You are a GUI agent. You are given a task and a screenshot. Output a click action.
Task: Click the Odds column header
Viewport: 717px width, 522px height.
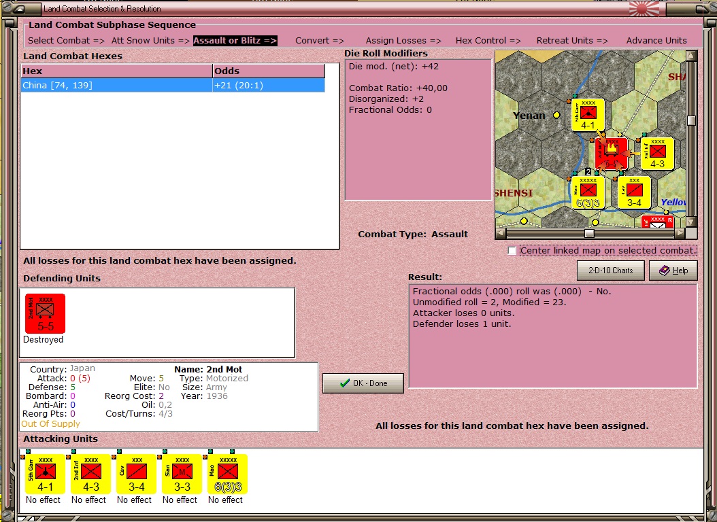point(269,71)
